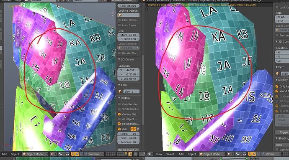Image resolution: width=289 pixels, height=160 pixels.
Task: Collapse the 3D Cursor panel in the middle sidebar
Action: (119, 59)
